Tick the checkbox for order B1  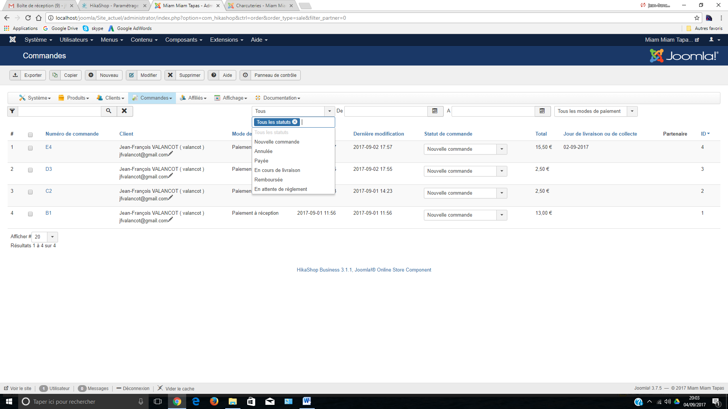(x=30, y=214)
